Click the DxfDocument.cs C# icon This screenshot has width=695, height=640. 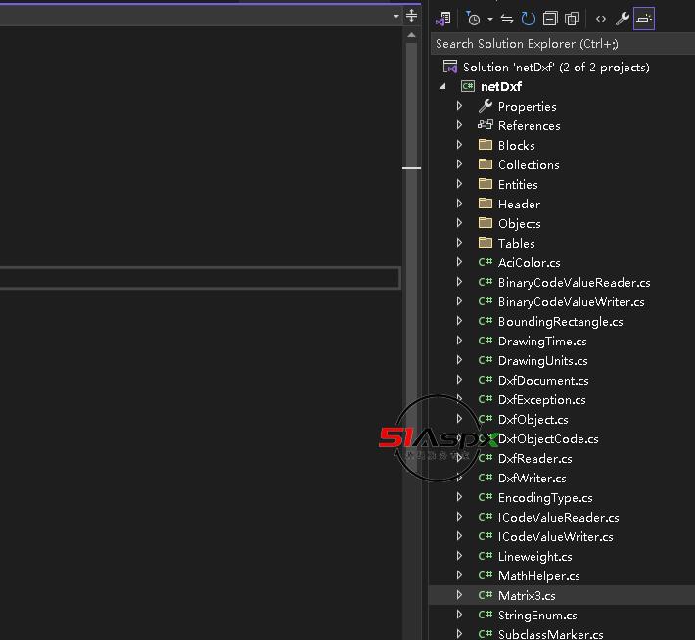pos(486,380)
